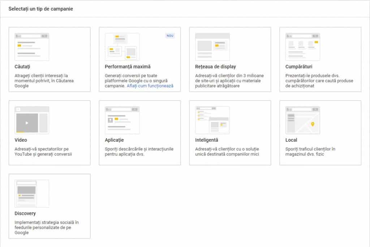Screen dimensions: 370x247
Task: Open the 'Aflați cum funcționează' link
Action: click(x=150, y=86)
